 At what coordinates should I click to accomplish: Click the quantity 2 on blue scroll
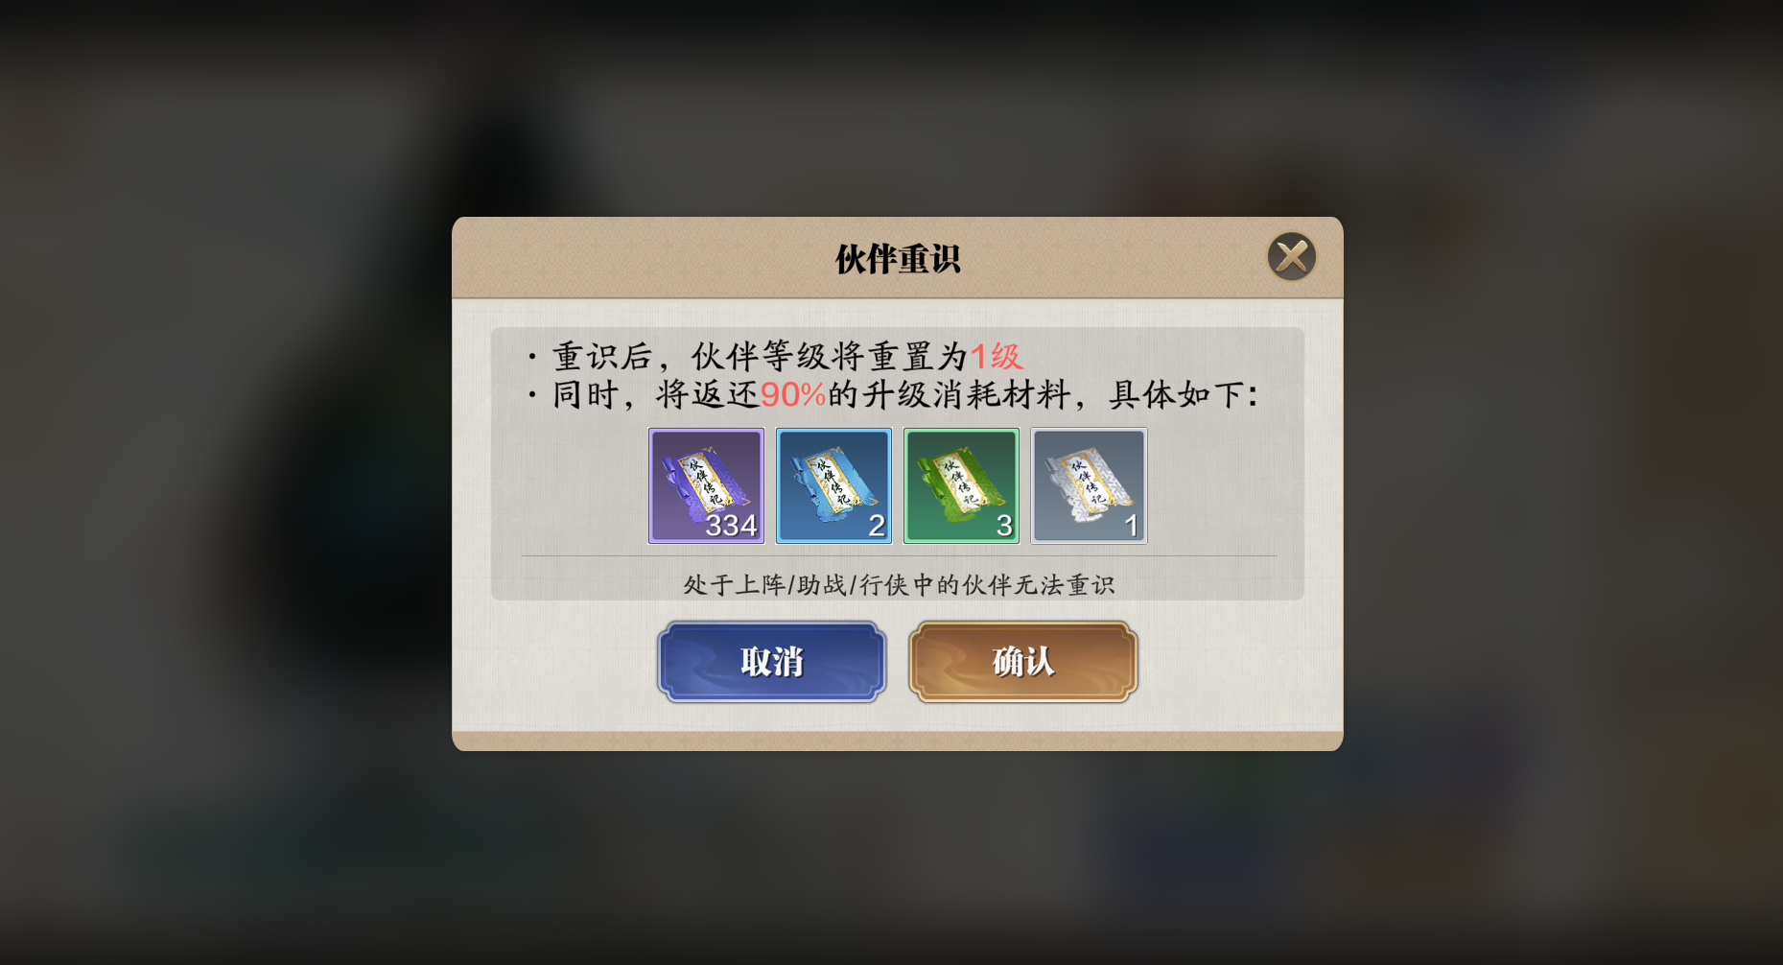(x=877, y=526)
